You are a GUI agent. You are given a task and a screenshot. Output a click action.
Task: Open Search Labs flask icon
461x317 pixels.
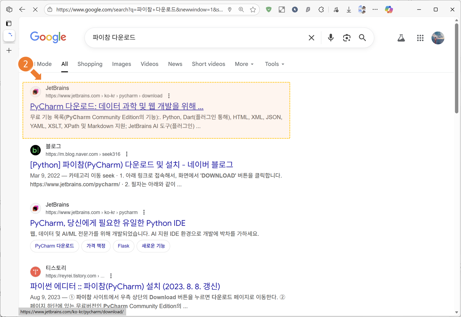tap(401, 38)
